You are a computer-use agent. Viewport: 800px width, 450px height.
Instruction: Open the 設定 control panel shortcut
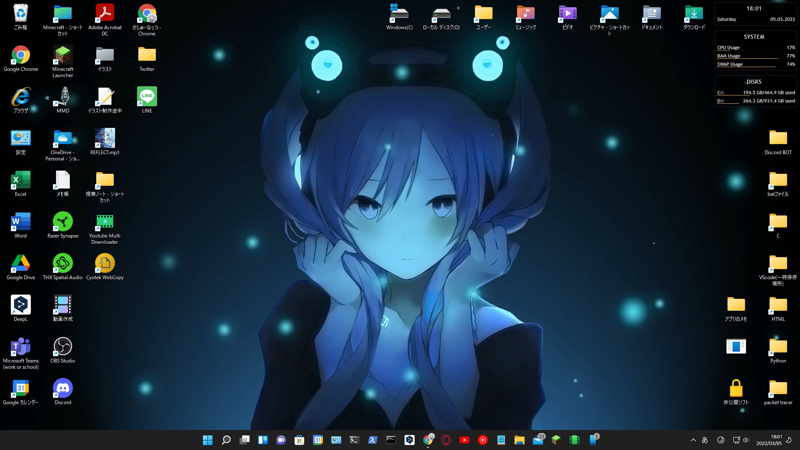[20, 142]
